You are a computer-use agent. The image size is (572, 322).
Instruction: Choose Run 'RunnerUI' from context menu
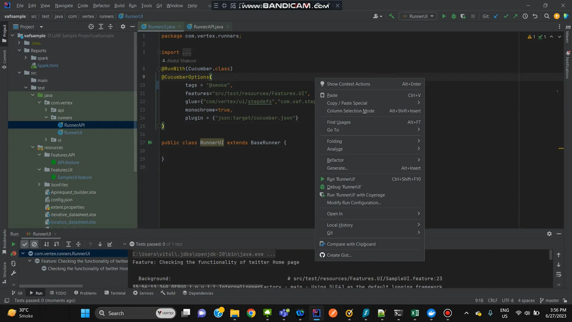(x=370, y=179)
